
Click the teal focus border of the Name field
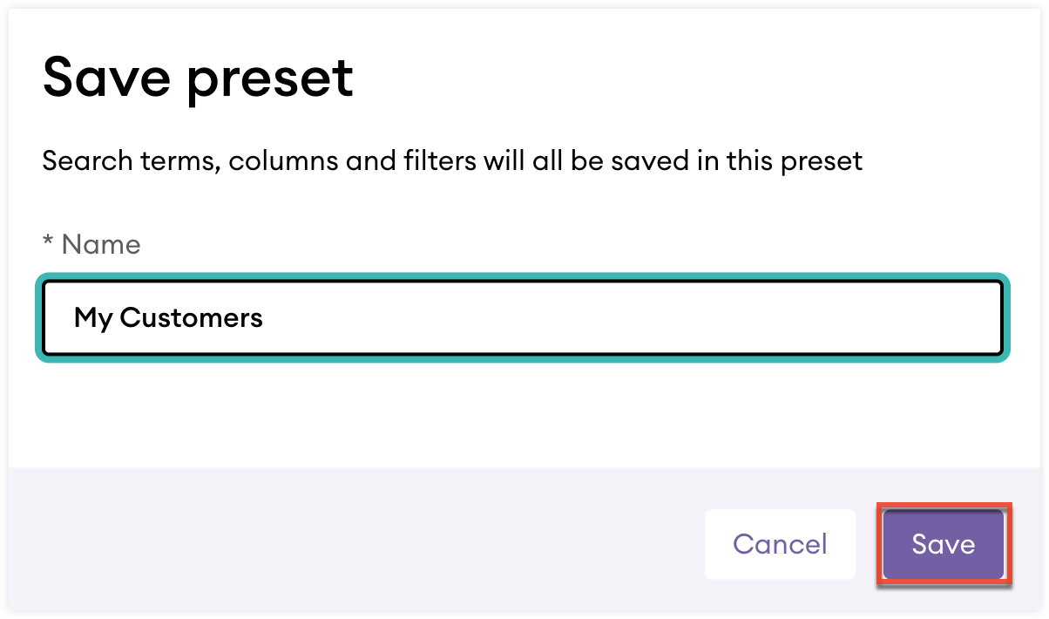point(523,278)
